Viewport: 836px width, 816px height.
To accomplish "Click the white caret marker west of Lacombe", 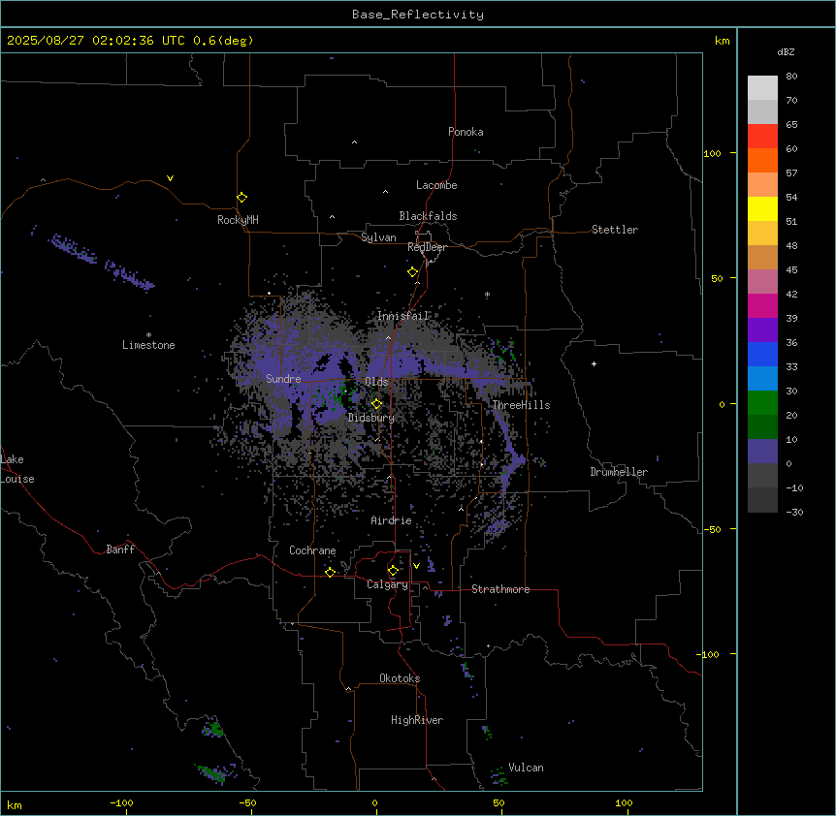I will (x=385, y=192).
